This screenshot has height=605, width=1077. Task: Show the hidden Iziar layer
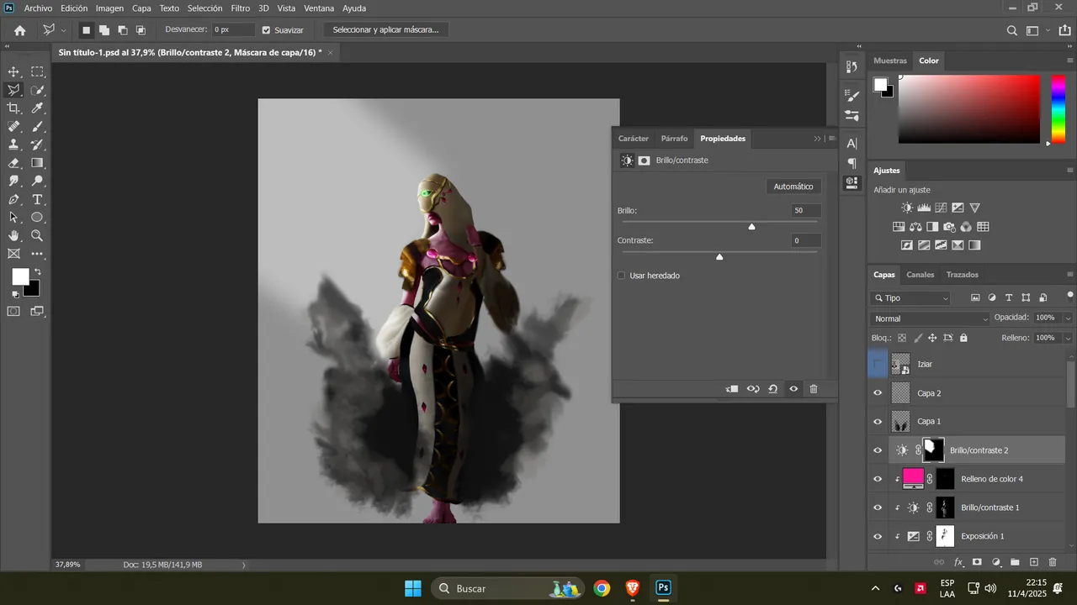pyautogui.click(x=878, y=365)
